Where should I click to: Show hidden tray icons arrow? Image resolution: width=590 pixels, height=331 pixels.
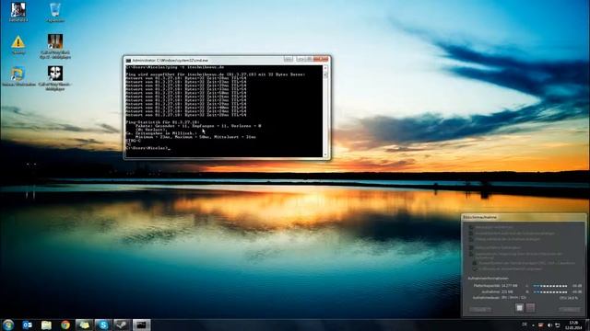pyautogui.click(x=533, y=325)
